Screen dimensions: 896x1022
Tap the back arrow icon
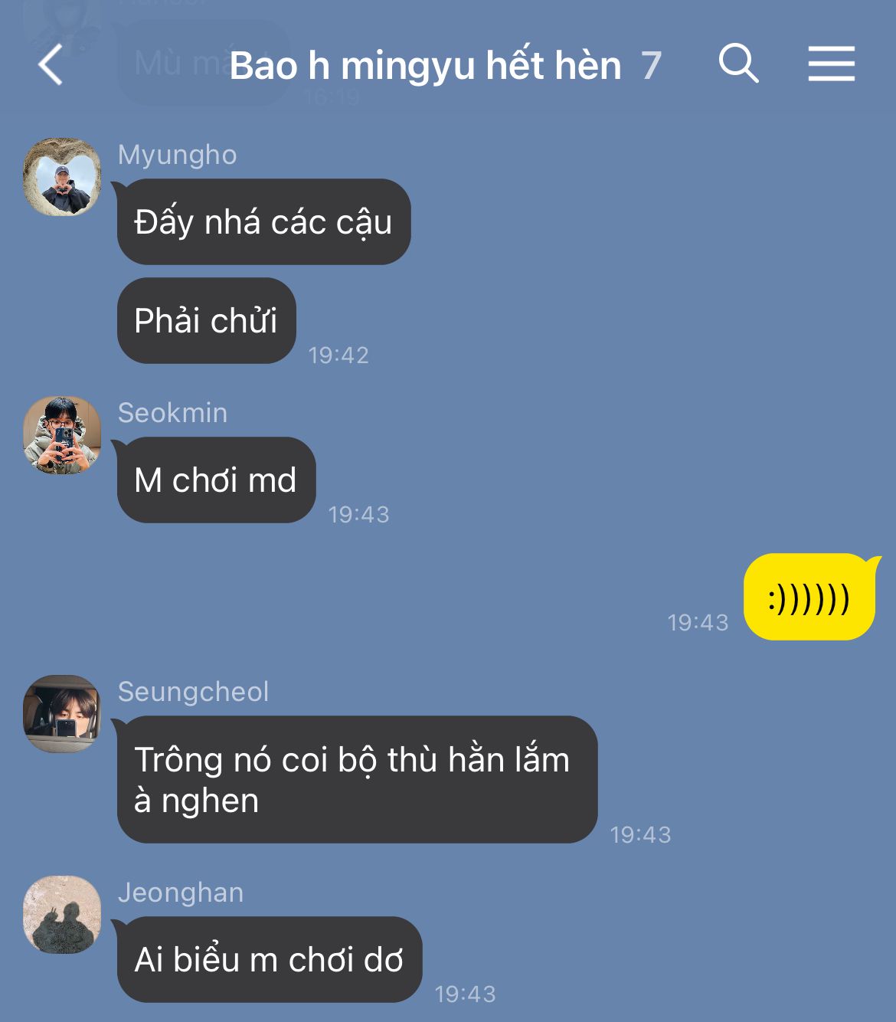(x=51, y=64)
